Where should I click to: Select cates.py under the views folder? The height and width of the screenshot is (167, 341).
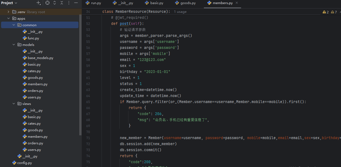[34, 123]
